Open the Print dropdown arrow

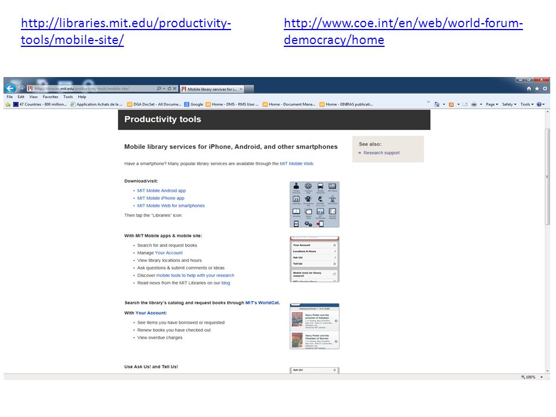[x=481, y=104]
